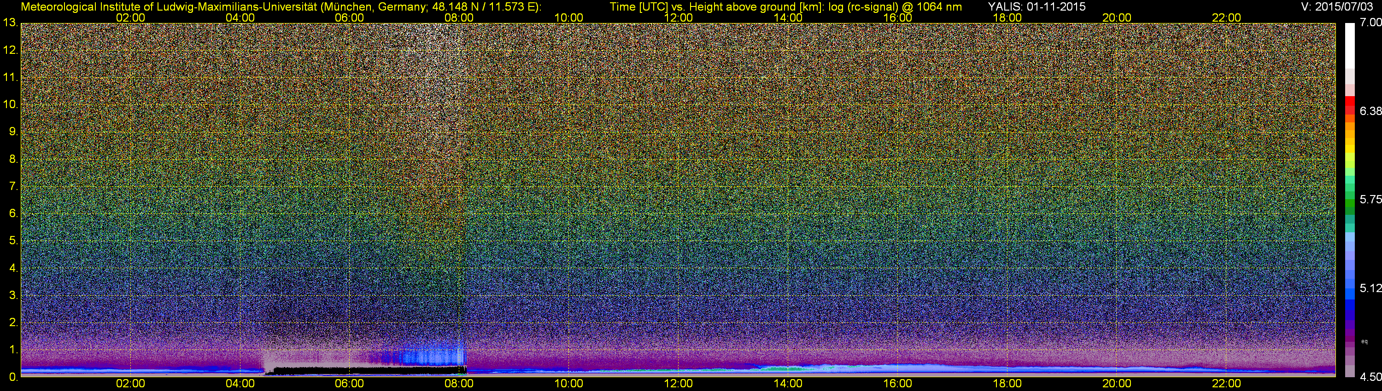
Task: Click the small 'eq' marker beside the colorbar
Action: click(1364, 341)
